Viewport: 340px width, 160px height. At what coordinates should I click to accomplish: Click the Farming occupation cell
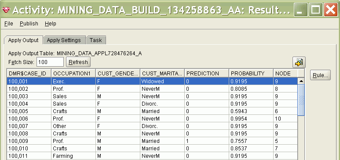point(73,156)
